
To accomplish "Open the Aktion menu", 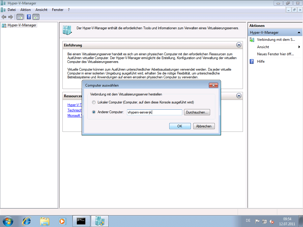I will [x=25, y=10].
